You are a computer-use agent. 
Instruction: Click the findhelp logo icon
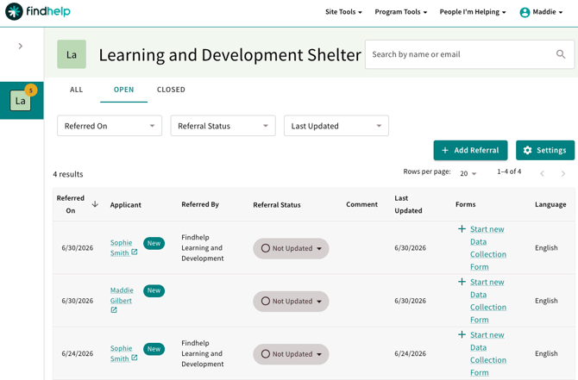14,11
